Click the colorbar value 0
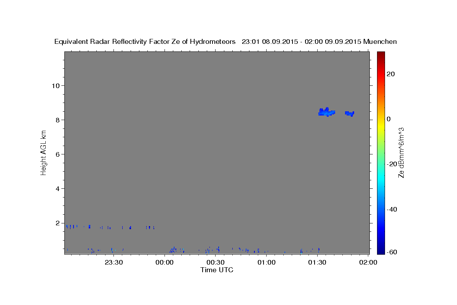 (388, 119)
